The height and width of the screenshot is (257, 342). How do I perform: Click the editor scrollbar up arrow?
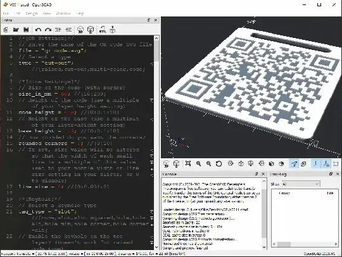click(156, 38)
